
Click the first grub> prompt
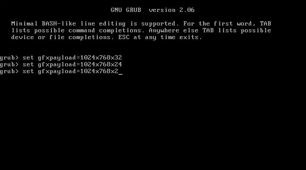coord(9,58)
